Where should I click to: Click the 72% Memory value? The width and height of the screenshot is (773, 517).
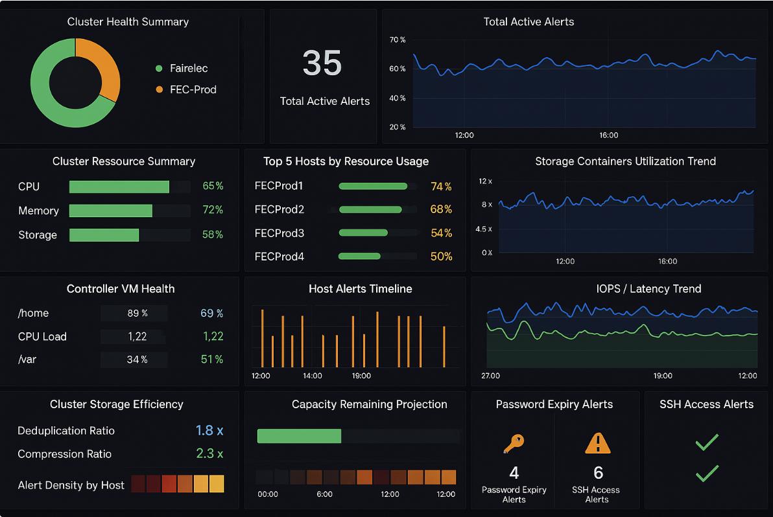(x=213, y=211)
